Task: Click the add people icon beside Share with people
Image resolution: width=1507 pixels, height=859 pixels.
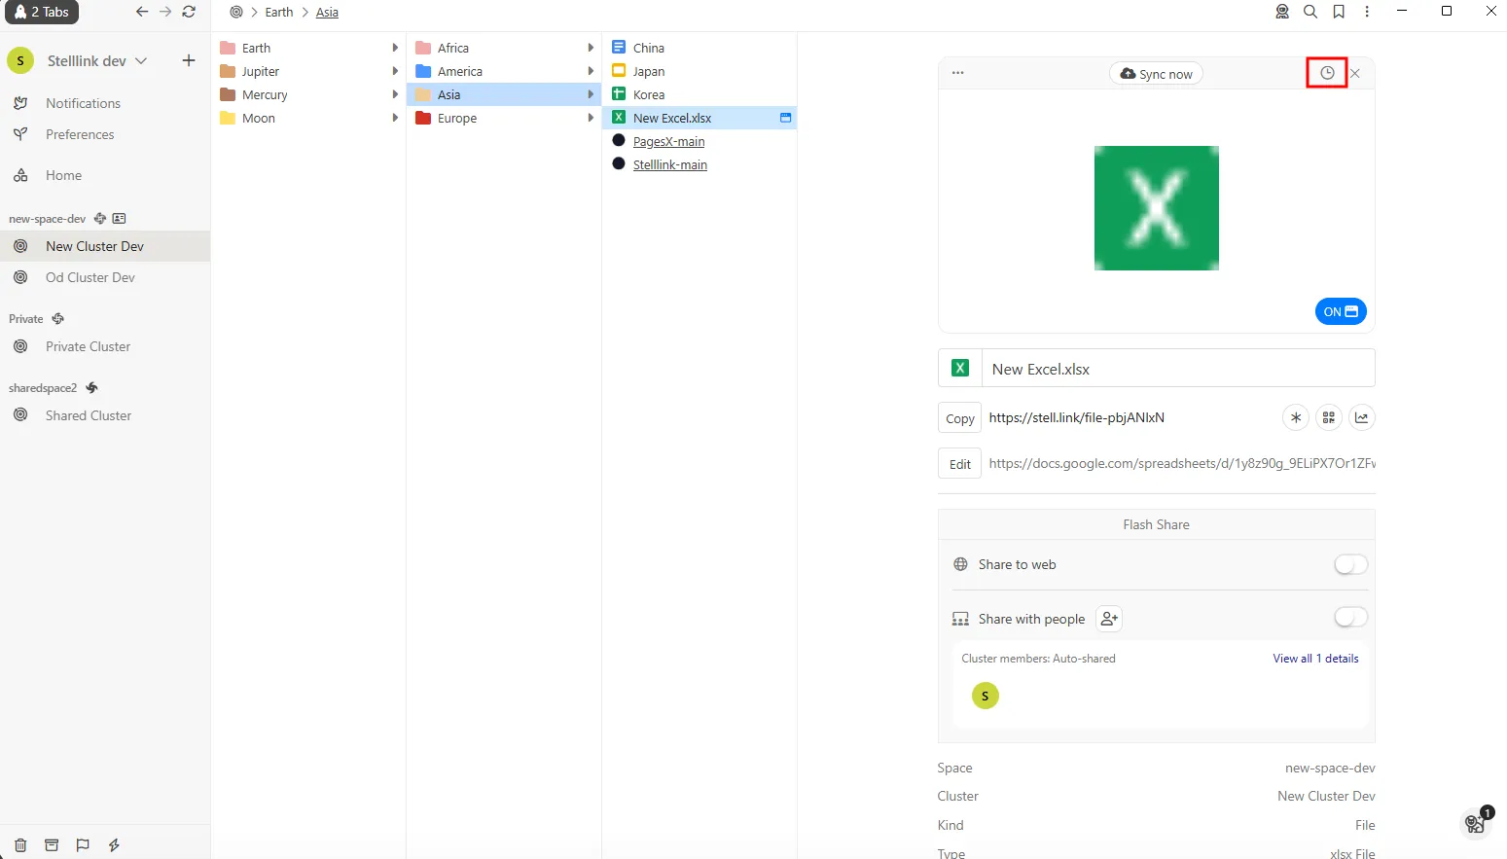Action: coord(1109,619)
